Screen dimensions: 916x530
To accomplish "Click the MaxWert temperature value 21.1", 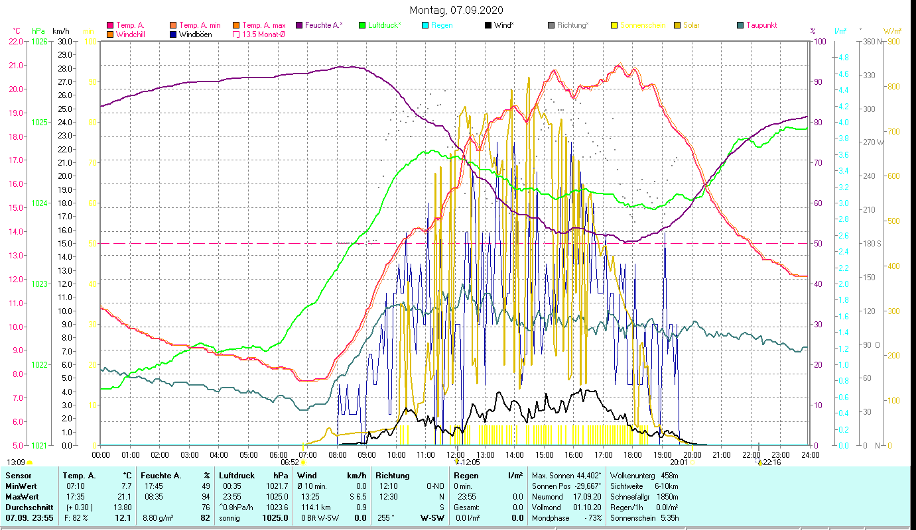I will pos(125,496).
